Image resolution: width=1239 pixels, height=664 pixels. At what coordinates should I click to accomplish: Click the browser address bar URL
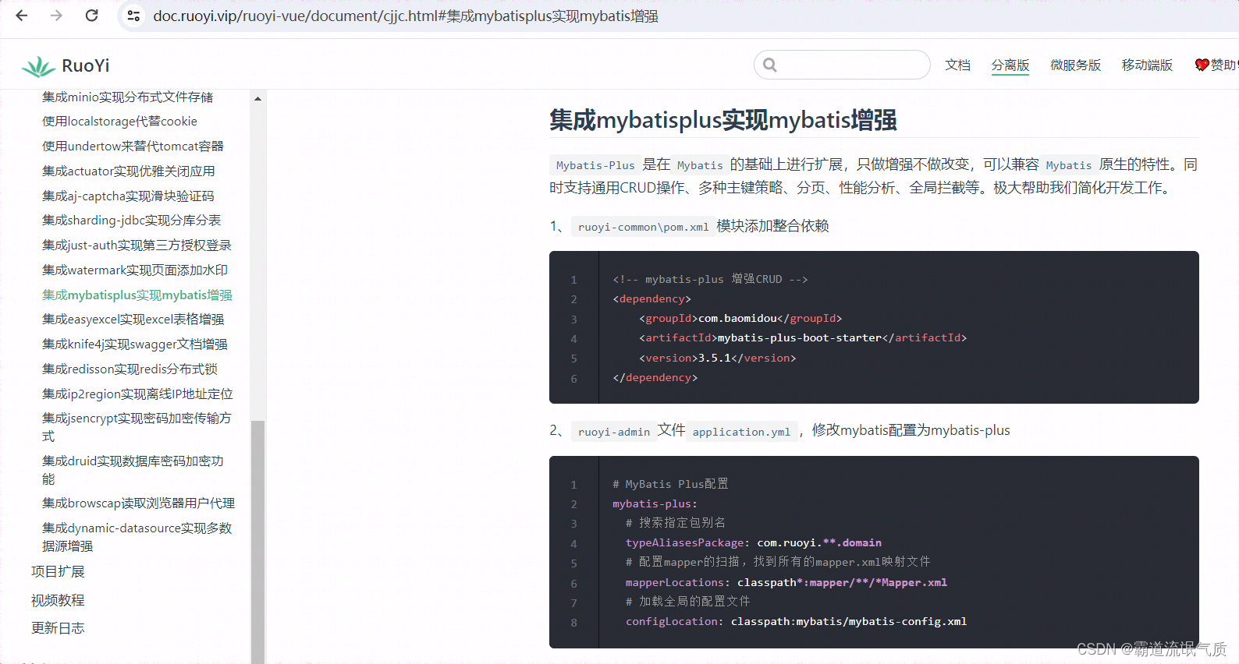click(406, 16)
